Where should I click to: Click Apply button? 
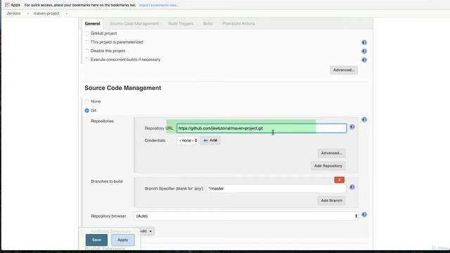[123, 240]
